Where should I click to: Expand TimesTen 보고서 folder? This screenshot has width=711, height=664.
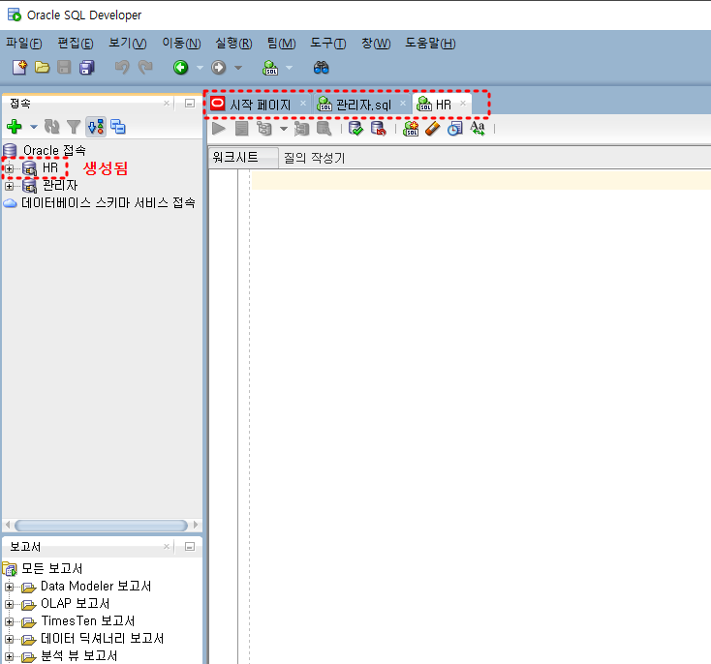click(9, 621)
